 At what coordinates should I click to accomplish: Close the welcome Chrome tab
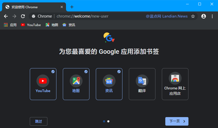pos(62,7)
